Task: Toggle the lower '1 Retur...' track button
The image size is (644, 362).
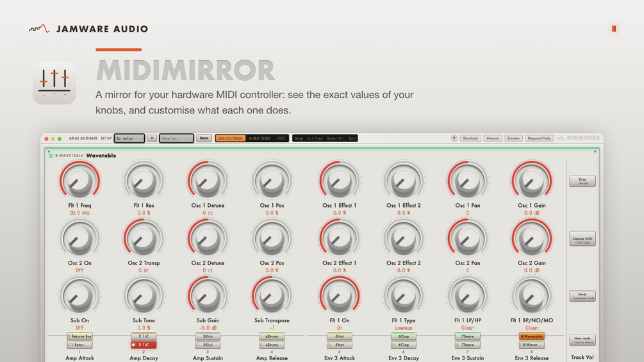Action: pos(79,345)
